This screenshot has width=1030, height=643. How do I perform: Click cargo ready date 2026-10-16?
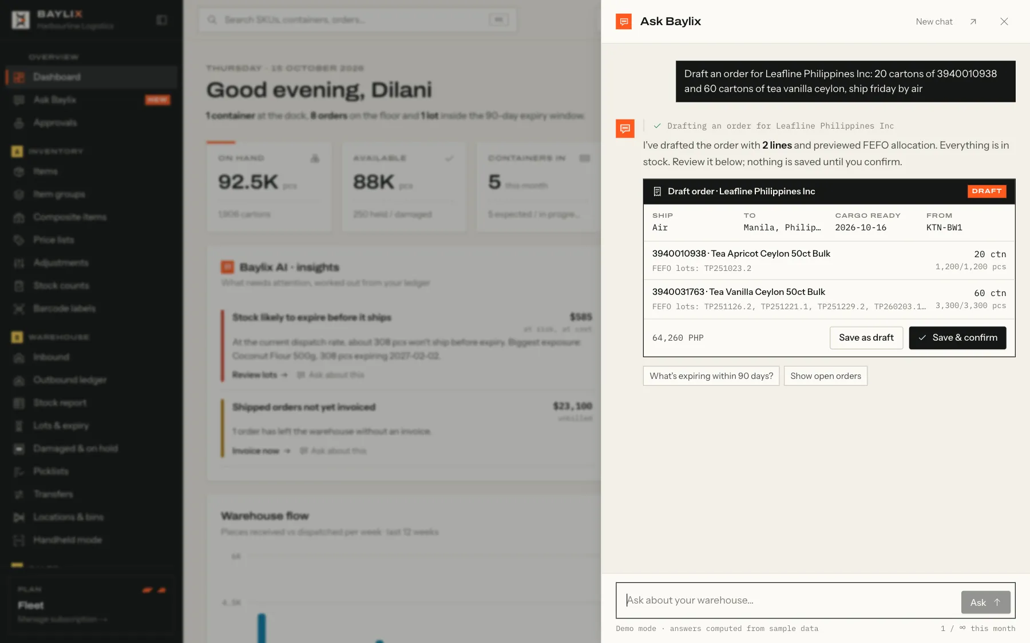861,228
